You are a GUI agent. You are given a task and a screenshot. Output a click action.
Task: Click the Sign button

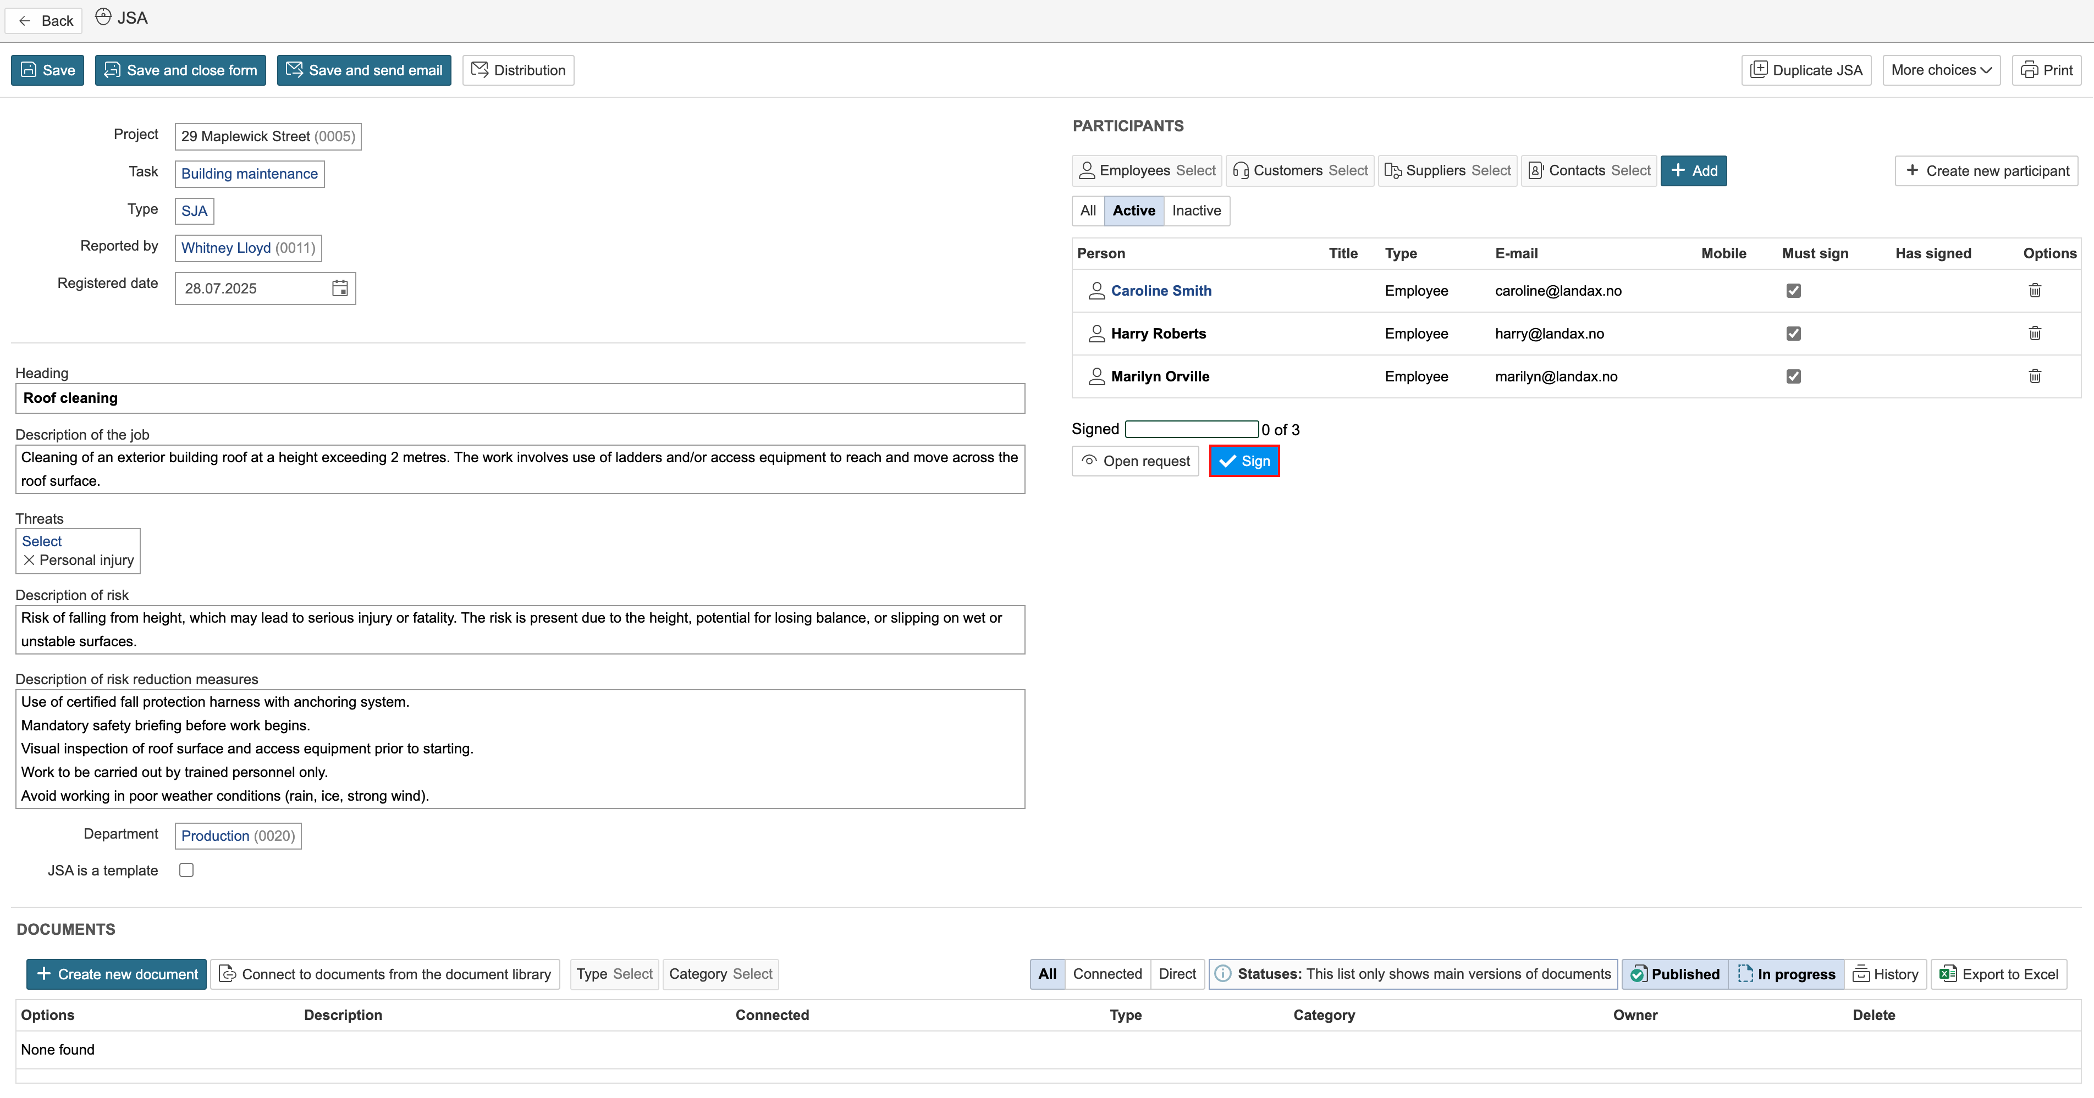click(x=1244, y=461)
